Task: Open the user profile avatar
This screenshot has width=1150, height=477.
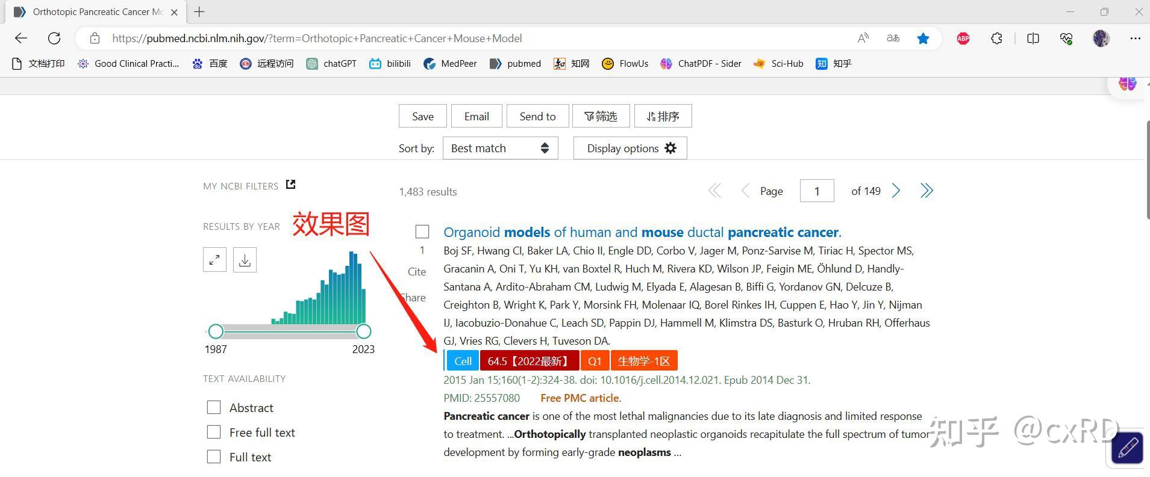Action: click(1101, 38)
